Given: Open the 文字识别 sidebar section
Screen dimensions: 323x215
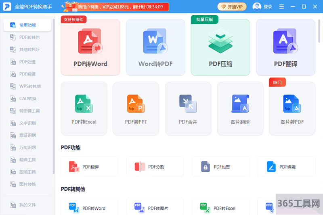Looking at the screenshot, I should coord(27,123).
